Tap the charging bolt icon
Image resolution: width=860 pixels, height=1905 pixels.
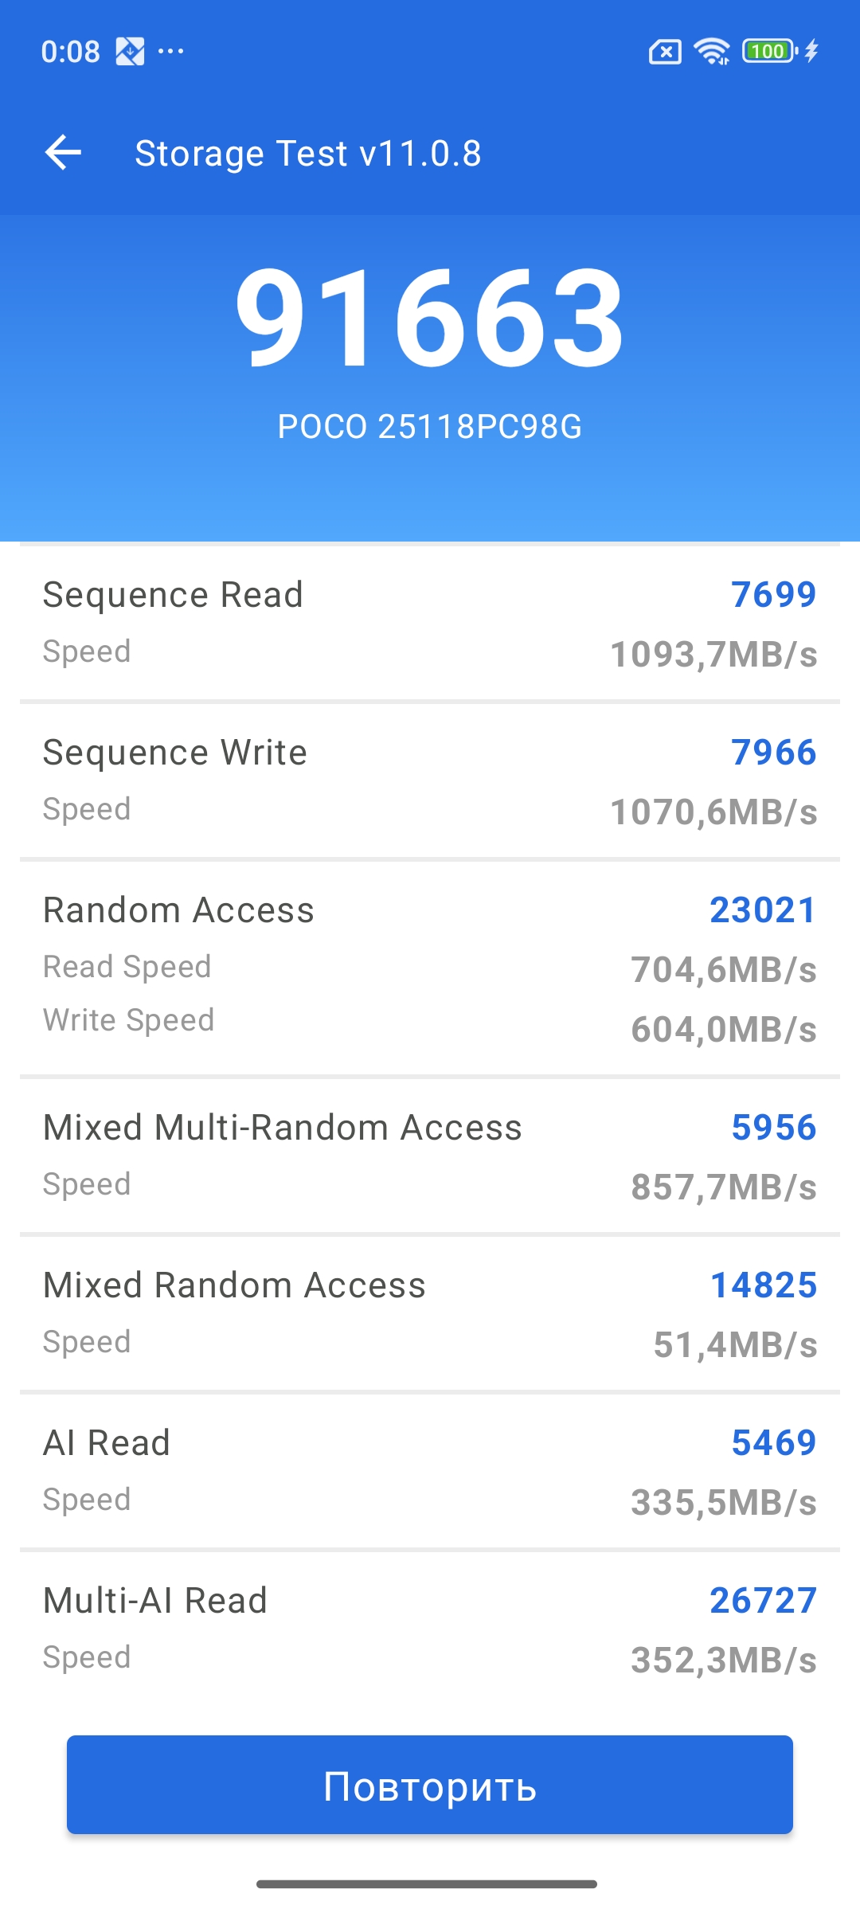point(811,52)
